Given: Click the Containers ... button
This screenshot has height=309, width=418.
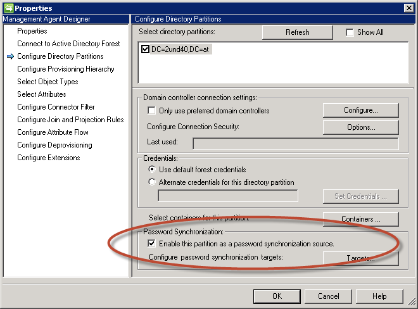Looking at the screenshot, I should tap(360, 219).
